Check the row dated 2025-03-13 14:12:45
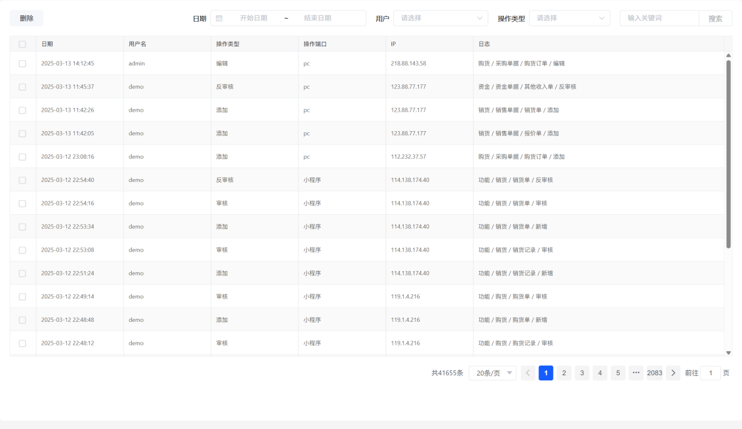Screen dimensions: 742x429 pos(22,63)
